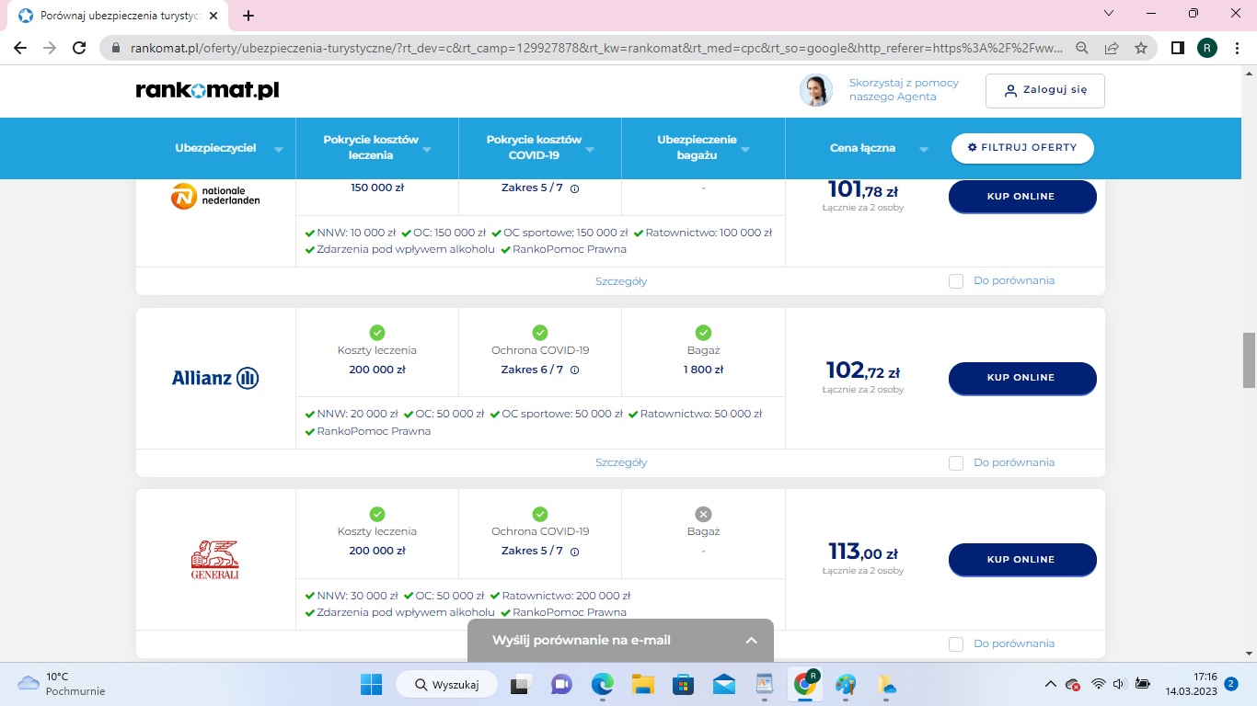Click the Allianz insurer logo
1257x706 pixels.
coord(216,378)
